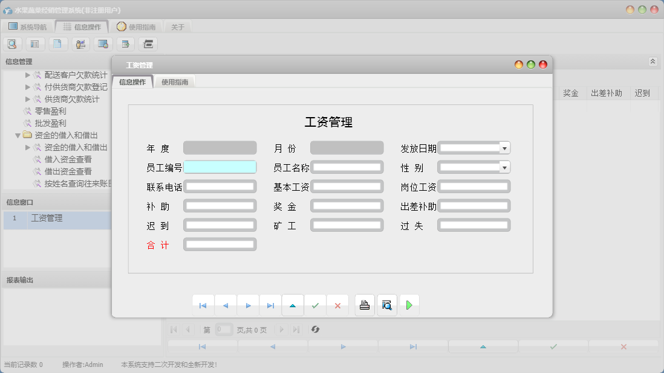Screen dimensions: 664x373
Task: Select the search/query toolbar icon
Action: coord(12,43)
